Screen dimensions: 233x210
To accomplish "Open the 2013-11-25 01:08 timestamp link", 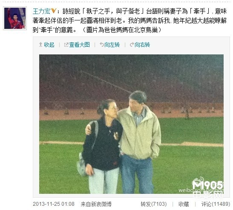I will click(x=54, y=204).
